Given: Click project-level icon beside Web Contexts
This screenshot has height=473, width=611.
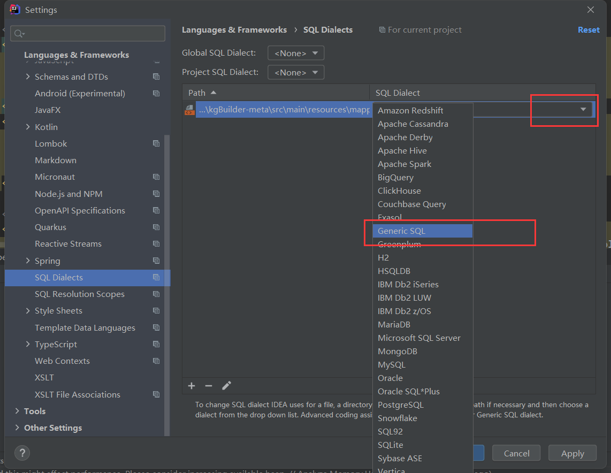Looking at the screenshot, I should (156, 361).
